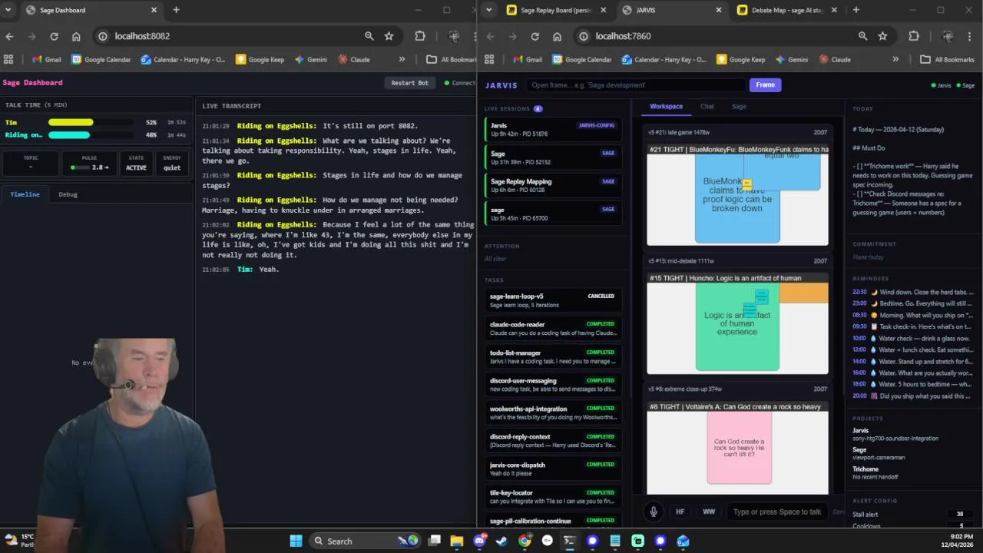The image size is (983, 553).
Task: Open the #21 BlueMonkeyFunk frame thumbnail
Action: click(737, 195)
